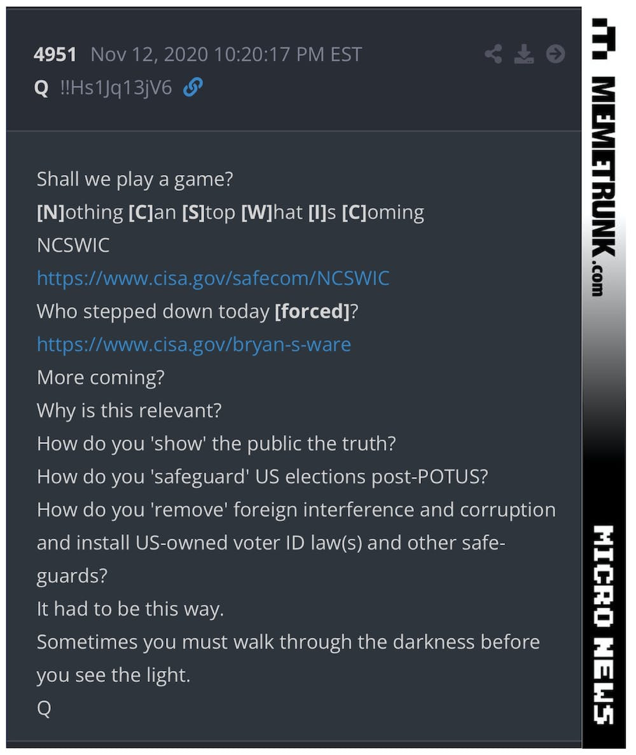Select tripcode !!Hs1Jq13jV6

116,88
